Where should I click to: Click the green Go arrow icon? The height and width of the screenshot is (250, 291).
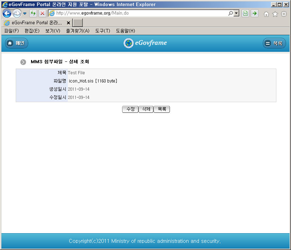254,13
